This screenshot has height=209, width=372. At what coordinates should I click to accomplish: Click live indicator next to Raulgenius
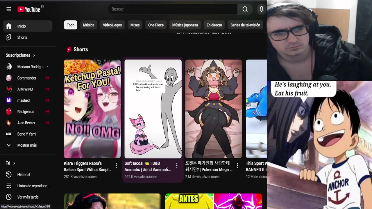47,112
